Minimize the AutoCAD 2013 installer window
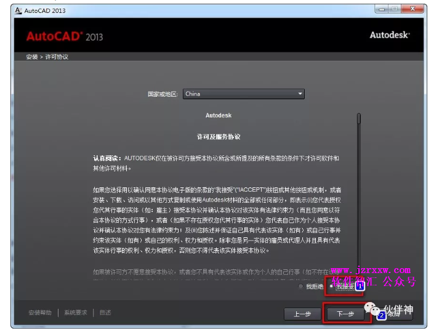This screenshot has height=331, width=439. pyautogui.click(x=382, y=9)
